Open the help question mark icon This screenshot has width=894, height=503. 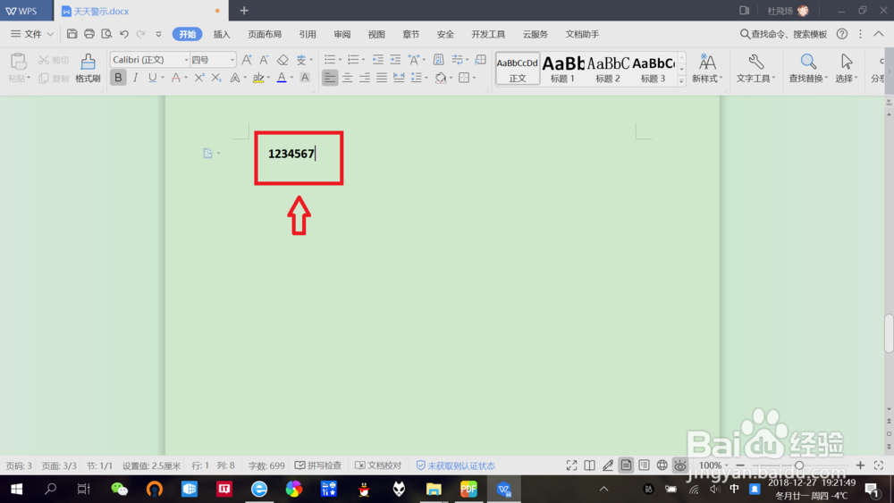(x=841, y=34)
